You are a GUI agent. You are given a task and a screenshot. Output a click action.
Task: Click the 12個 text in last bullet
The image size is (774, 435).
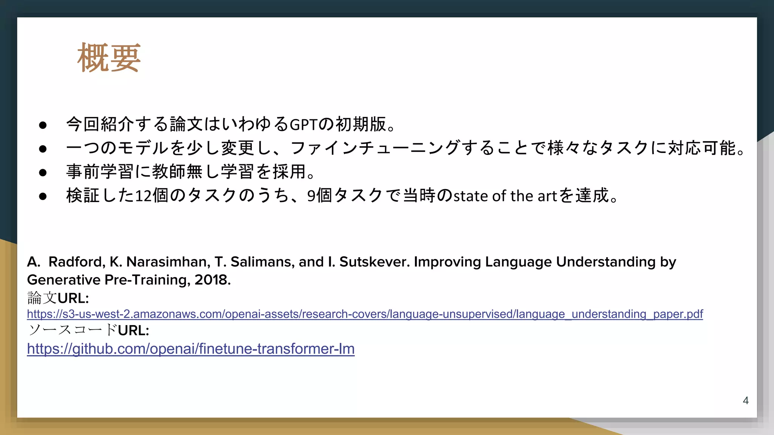pos(151,196)
